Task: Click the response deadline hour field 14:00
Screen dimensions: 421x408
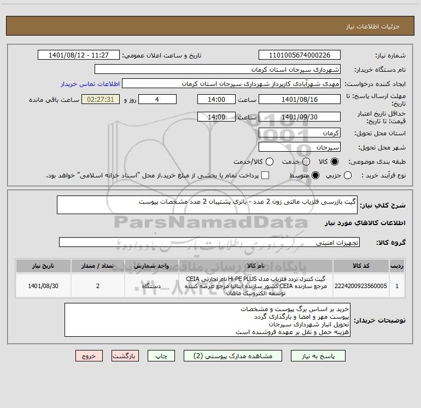Action: (x=217, y=99)
